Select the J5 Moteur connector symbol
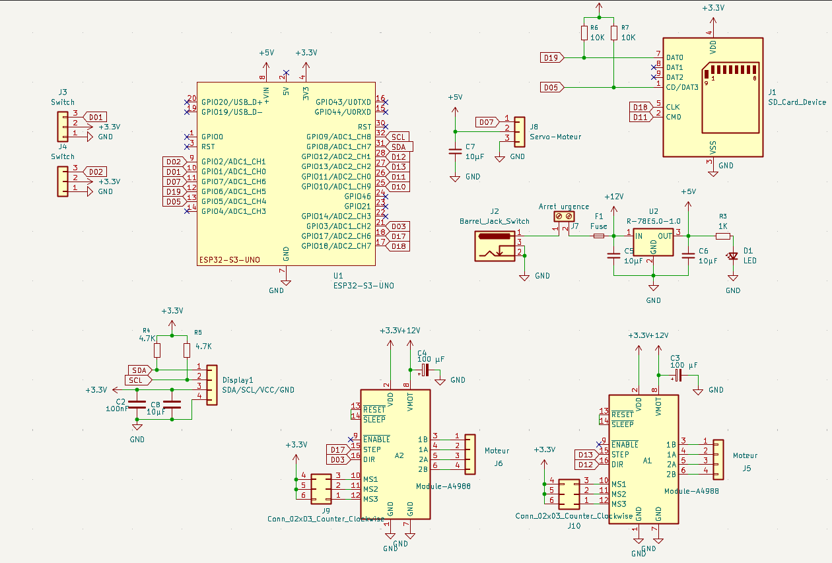 pos(718,459)
